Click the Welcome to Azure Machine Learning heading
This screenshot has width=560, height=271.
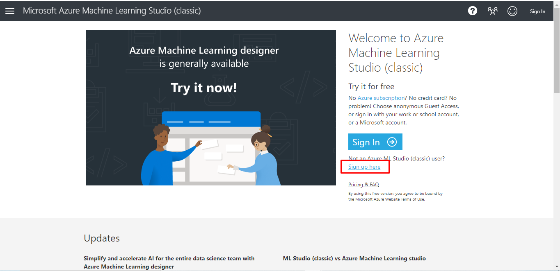(396, 53)
